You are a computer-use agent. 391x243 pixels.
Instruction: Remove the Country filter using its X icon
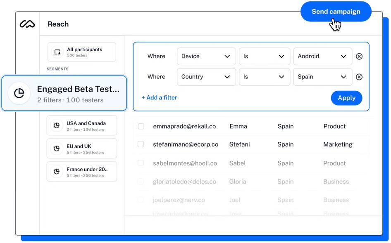(359, 77)
